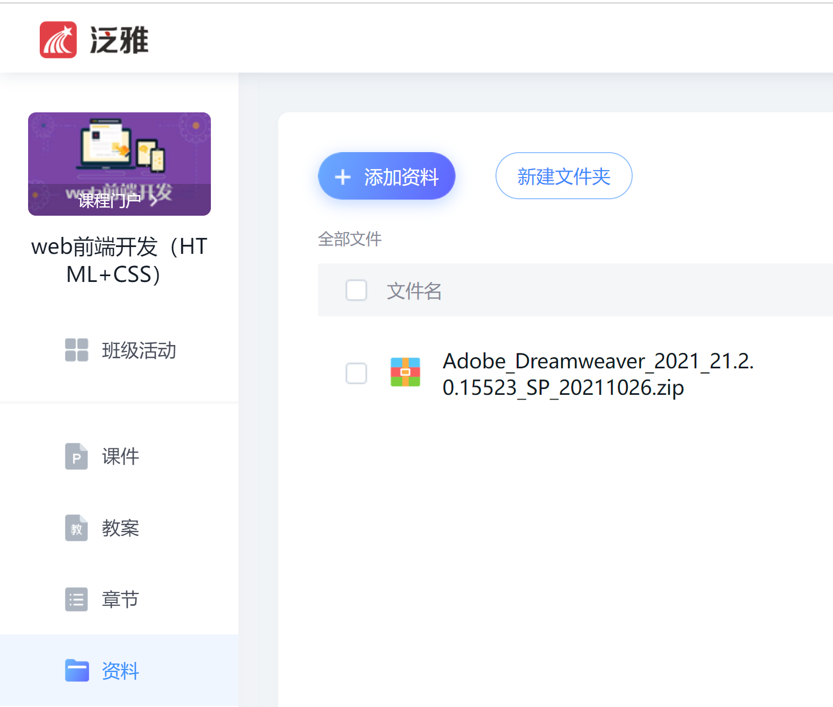The height and width of the screenshot is (707, 833).
Task: Click the red Fanya logo icon
Action: [58, 40]
